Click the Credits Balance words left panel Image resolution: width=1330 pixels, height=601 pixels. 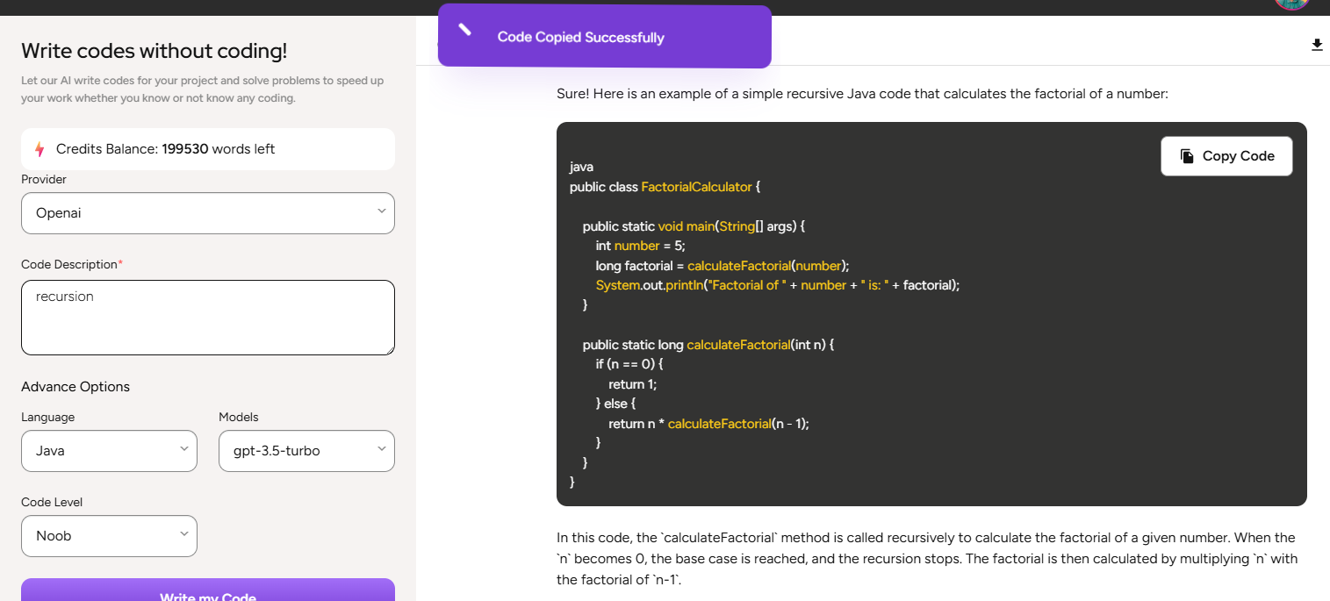click(x=208, y=149)
